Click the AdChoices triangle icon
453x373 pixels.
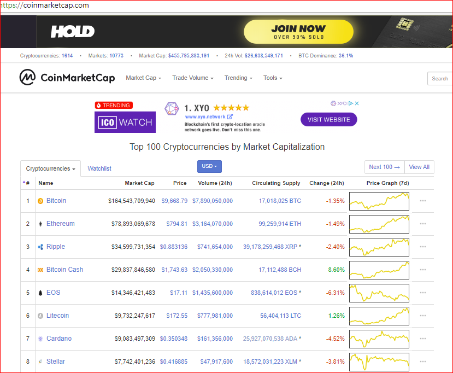(351, 103)
